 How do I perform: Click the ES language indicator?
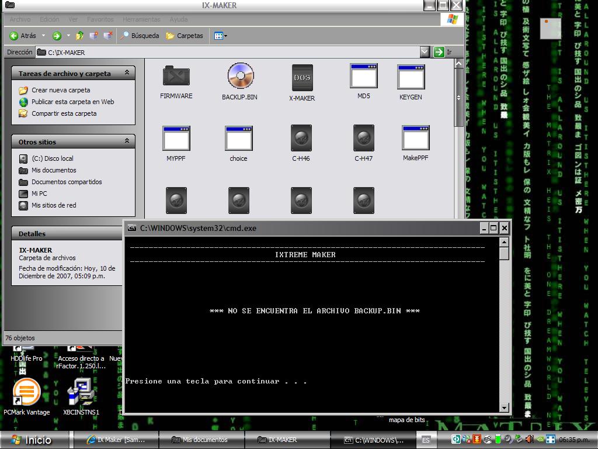point(426,440)
